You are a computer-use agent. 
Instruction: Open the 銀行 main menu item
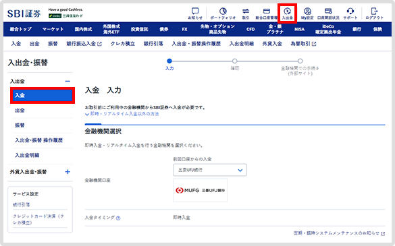point(357,29)
